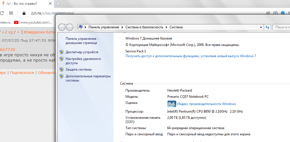Screen dimensions: 290x142
Task: Expand breadcrumb arrow before Система и безопасность
Action: point(122,27)
